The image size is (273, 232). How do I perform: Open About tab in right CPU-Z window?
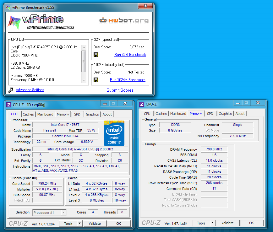pos(240,114)
